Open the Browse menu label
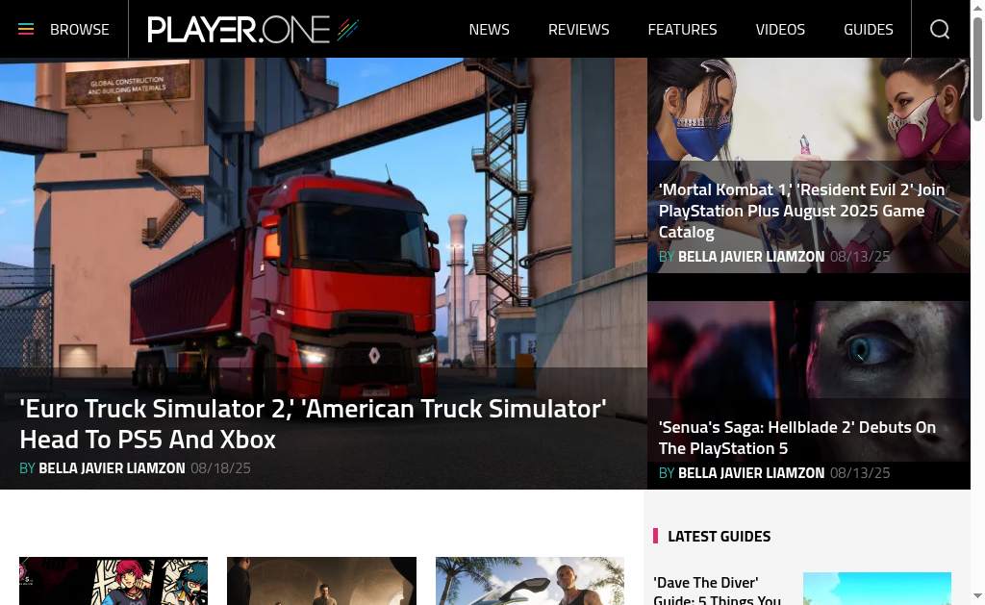985x605 pixels. coord(80,30)
